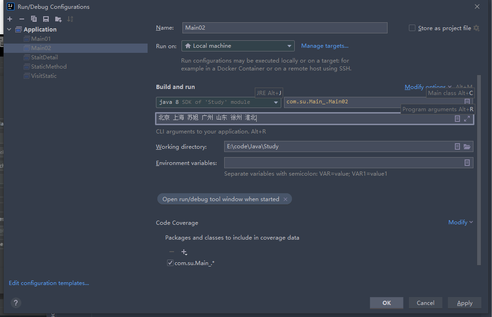Viewport: 492px width, 317px height.
Task: Add a new run configuration
Action: pos(10,19)
